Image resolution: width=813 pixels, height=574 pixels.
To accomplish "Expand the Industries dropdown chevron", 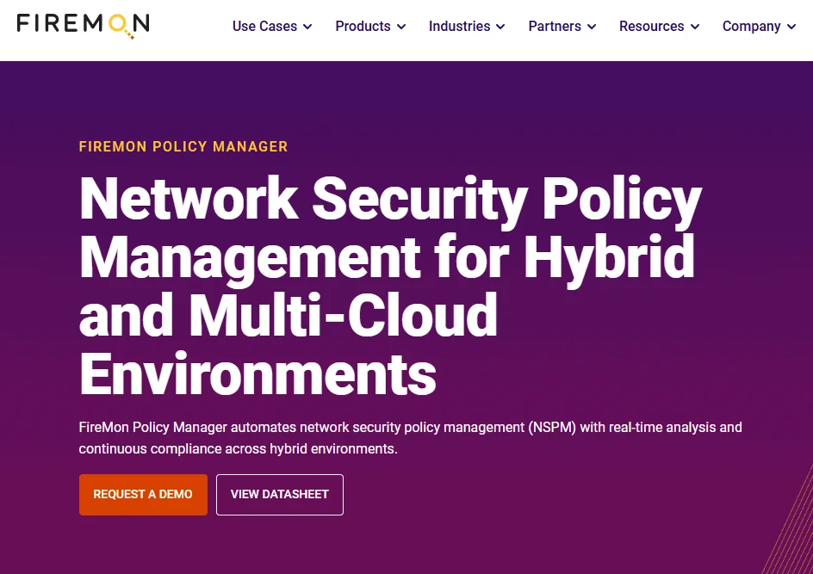I will tap(500, 28).
